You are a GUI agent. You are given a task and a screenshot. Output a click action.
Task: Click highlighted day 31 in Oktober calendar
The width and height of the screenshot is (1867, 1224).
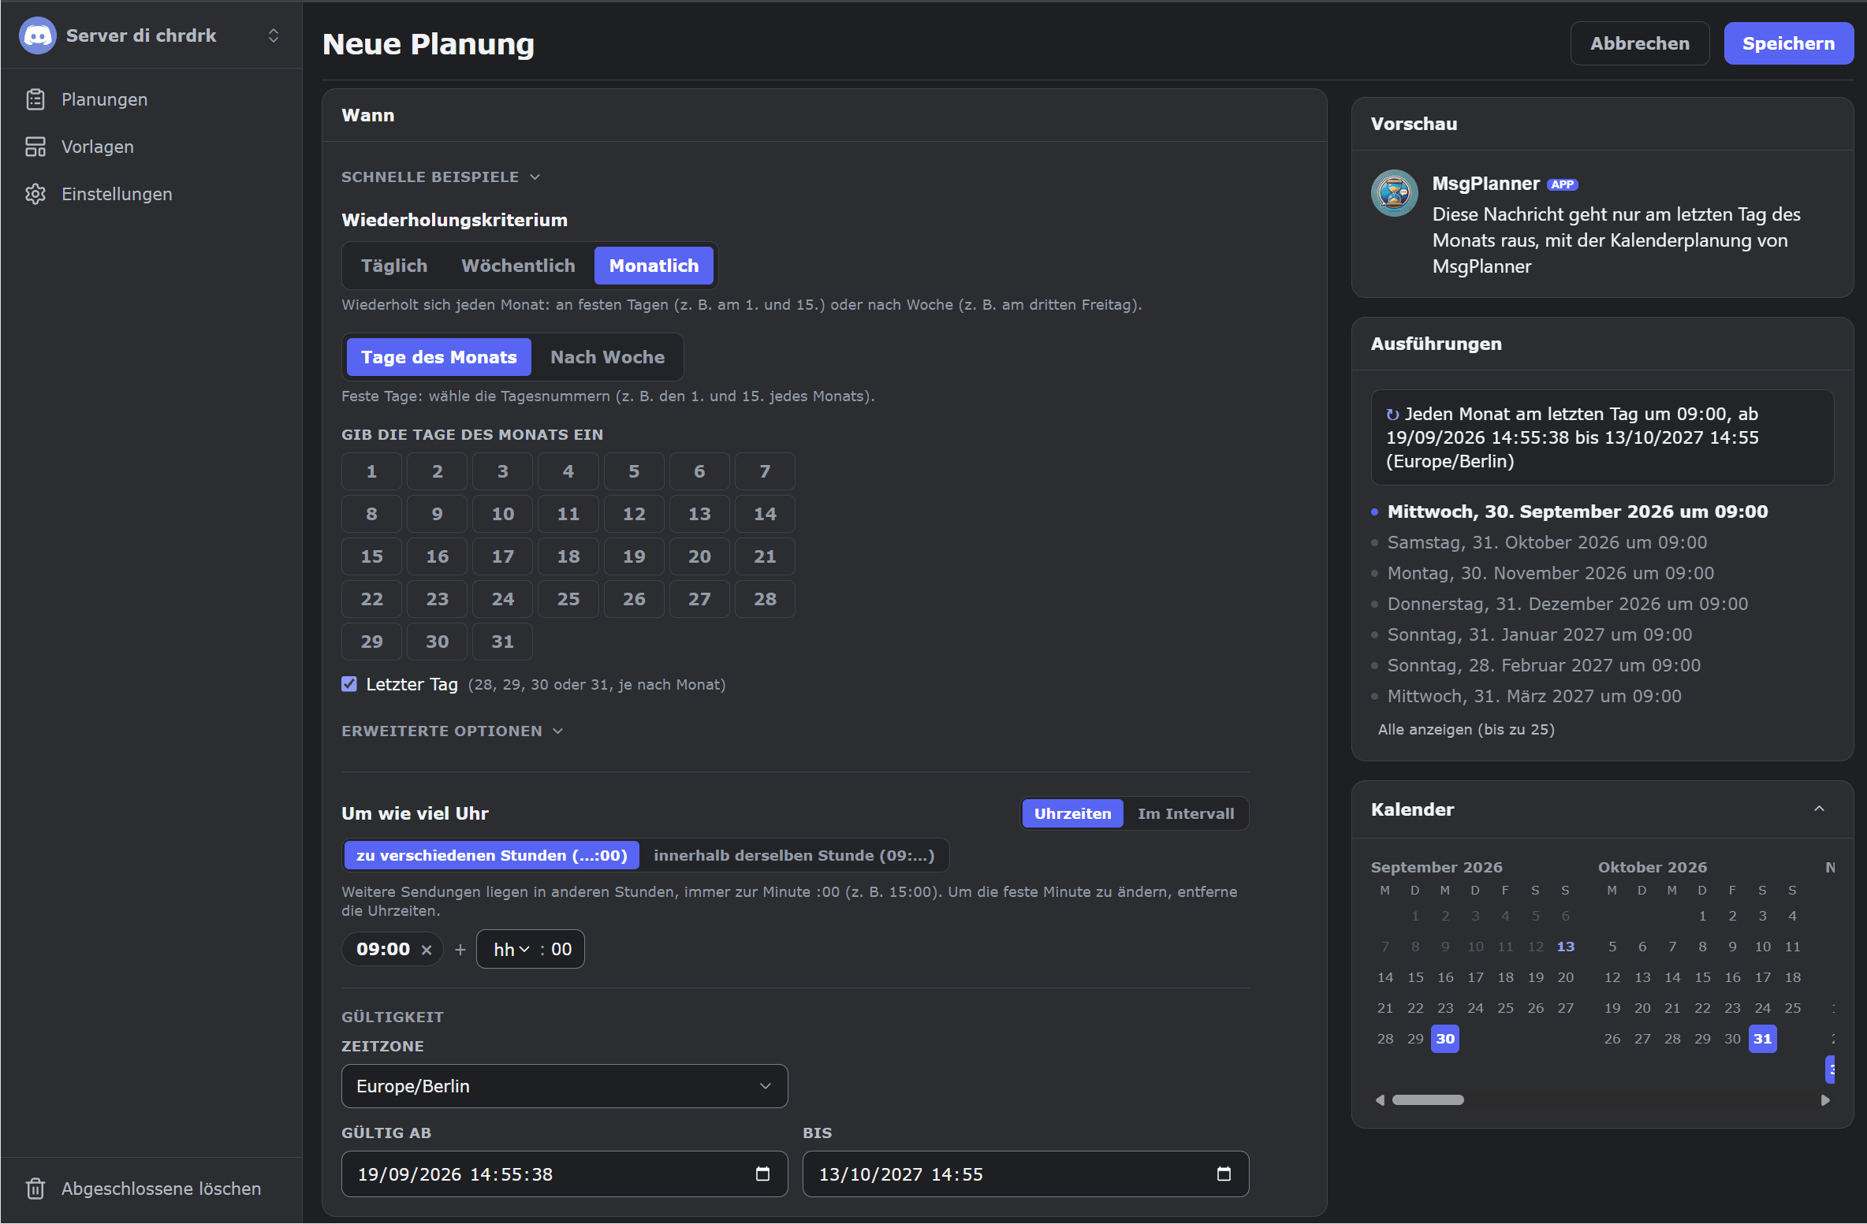1762,1039
